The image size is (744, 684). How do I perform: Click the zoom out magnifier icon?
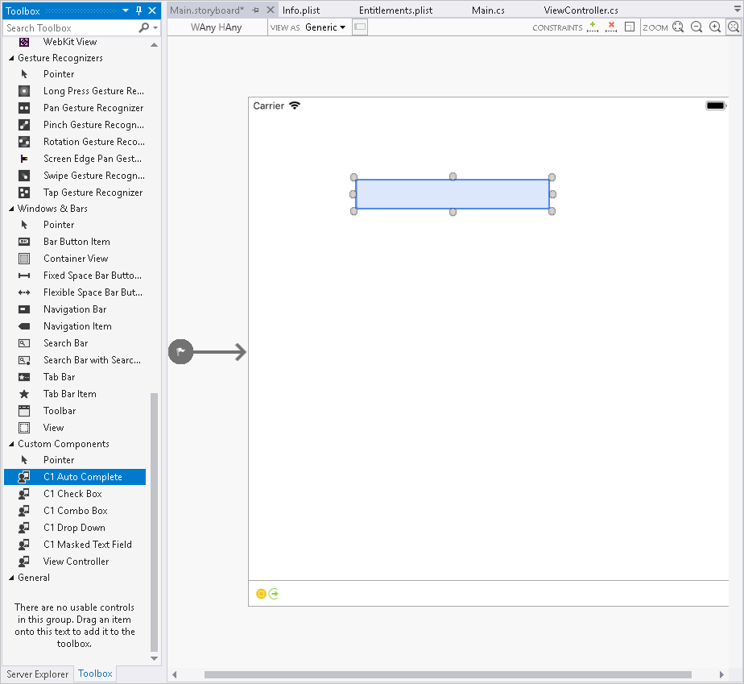(696, 27)
